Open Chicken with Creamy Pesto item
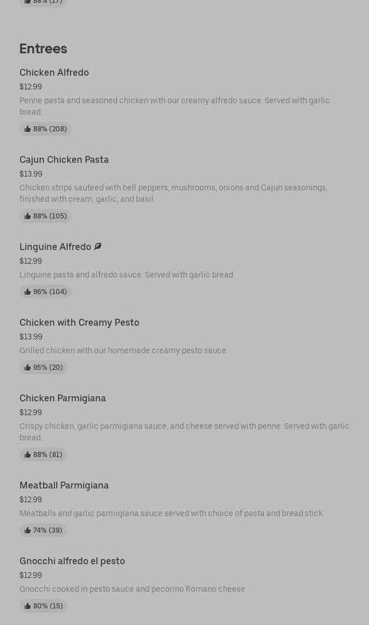This screenshot has width=369, height=625. click(79, 322)
